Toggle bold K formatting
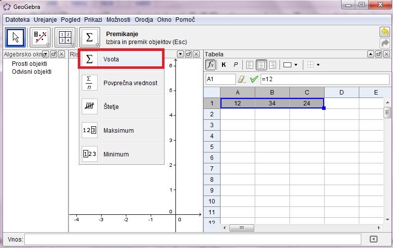Image resolution: width=393 pixels, height=248 pixels. 224,65
